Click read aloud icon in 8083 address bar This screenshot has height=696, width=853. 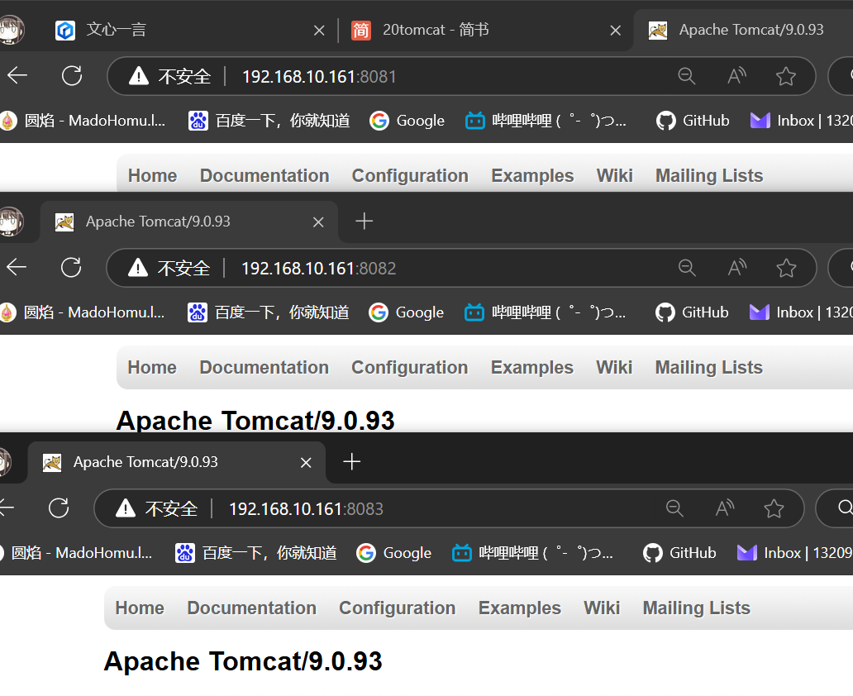click(x=725, y=508)
